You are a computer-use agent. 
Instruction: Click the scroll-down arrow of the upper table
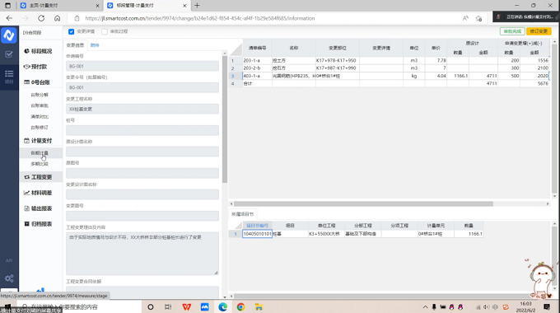click(554, 196)
